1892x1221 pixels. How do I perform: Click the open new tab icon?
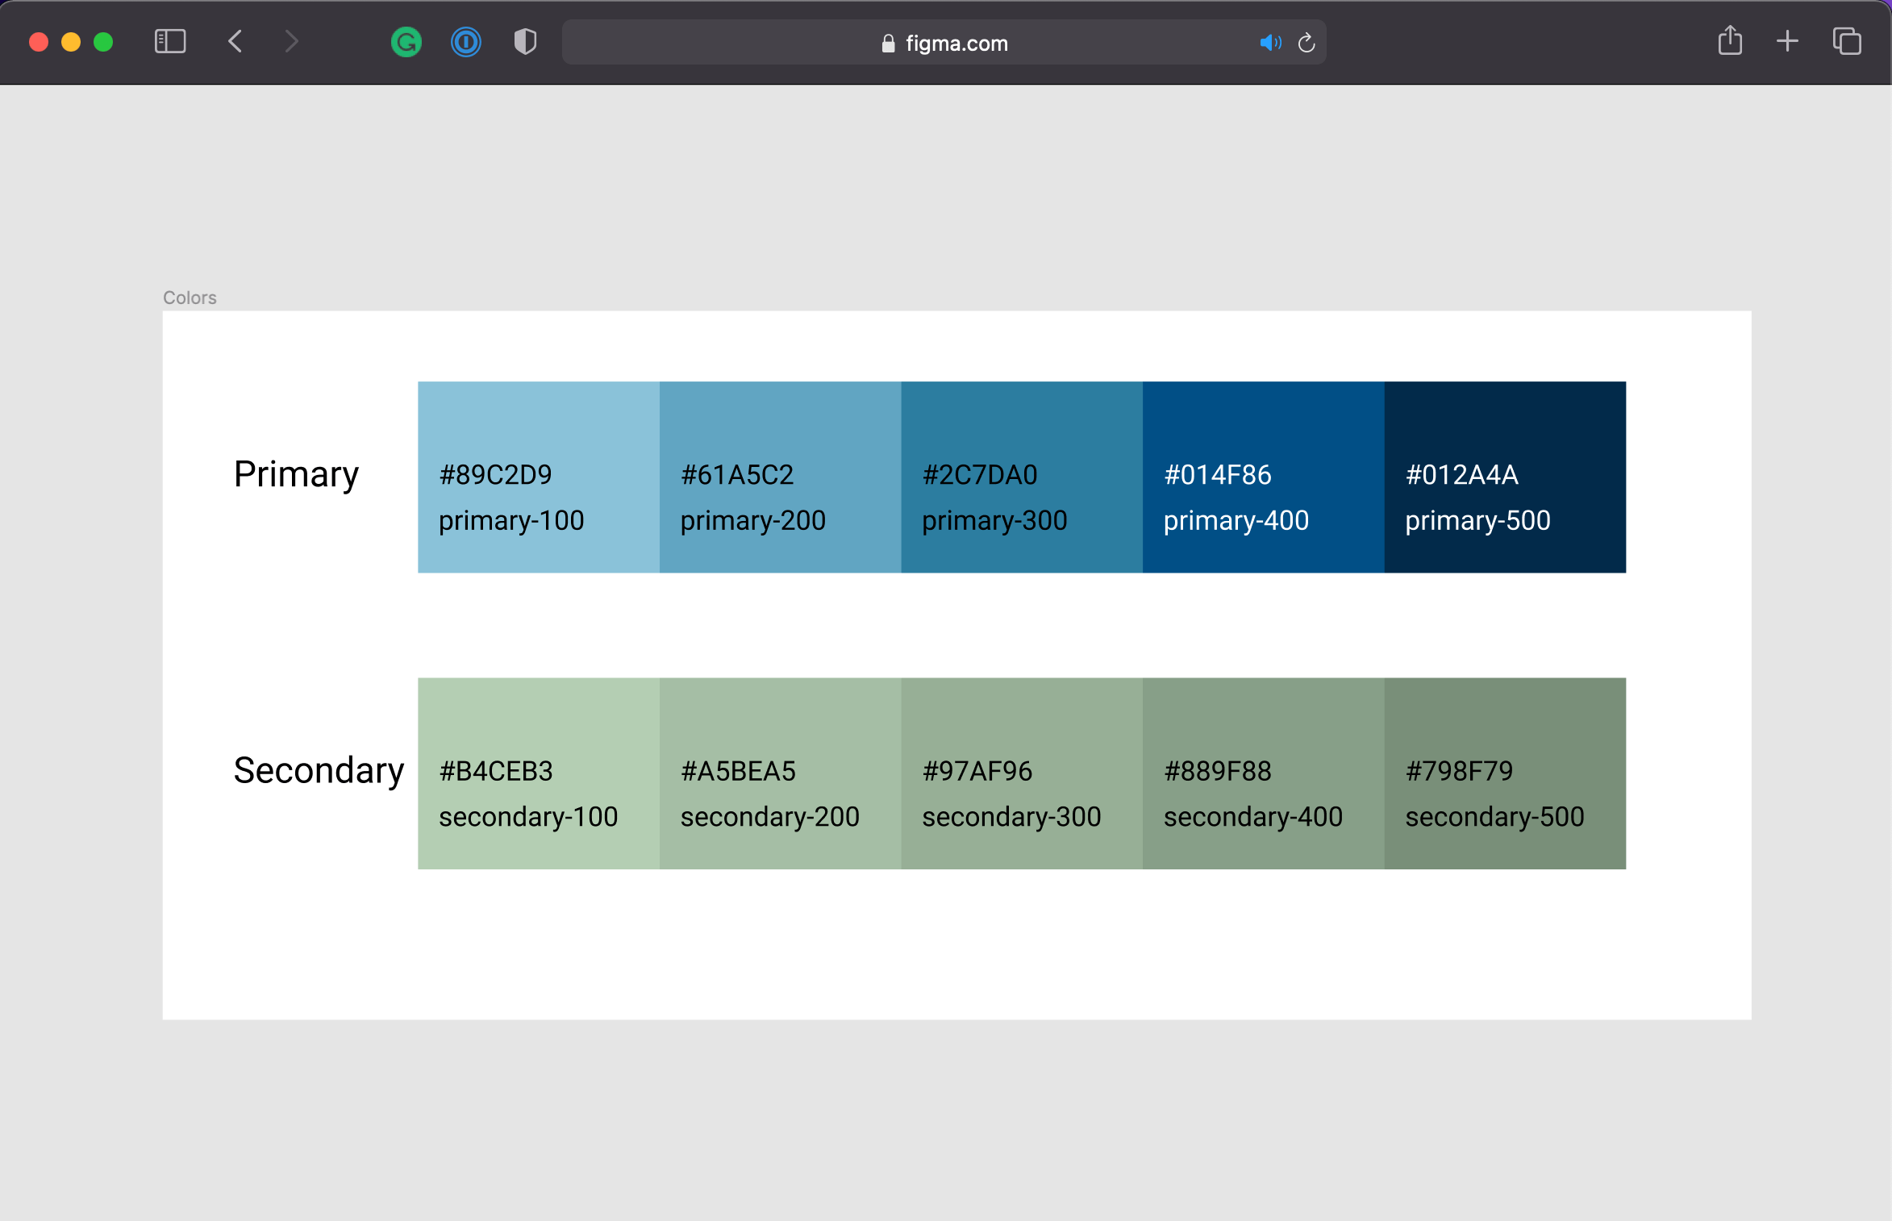[x=1787, y=43]
